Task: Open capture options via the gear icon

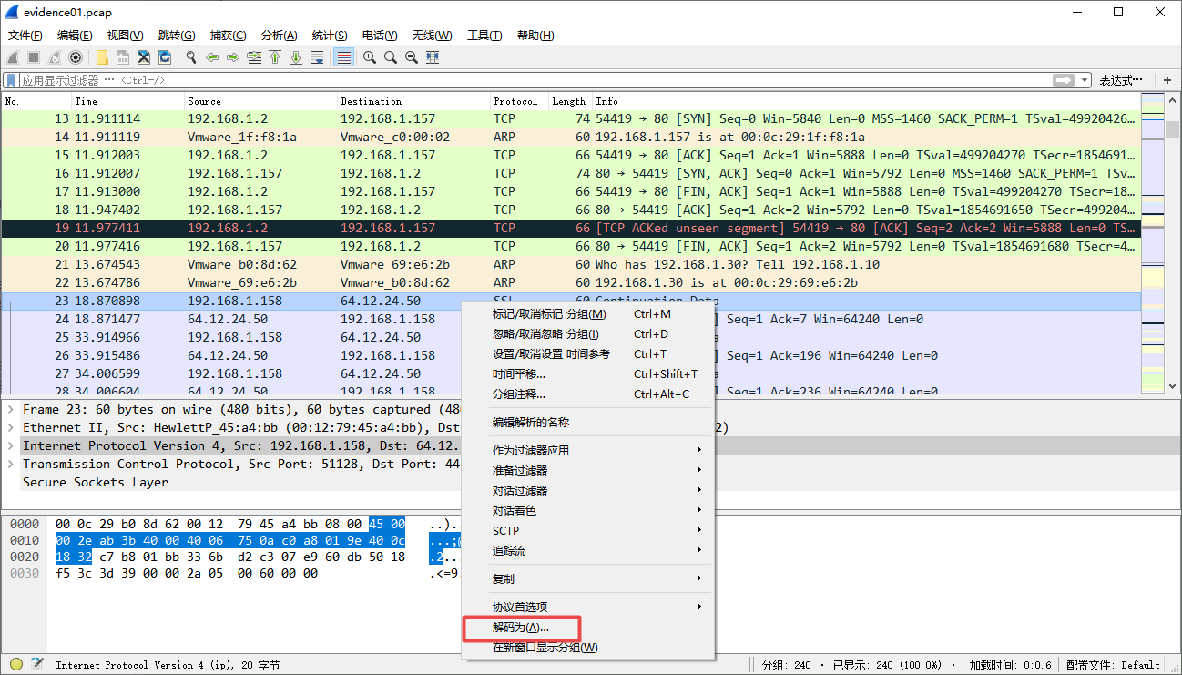Action: click(x=76, y=56)
